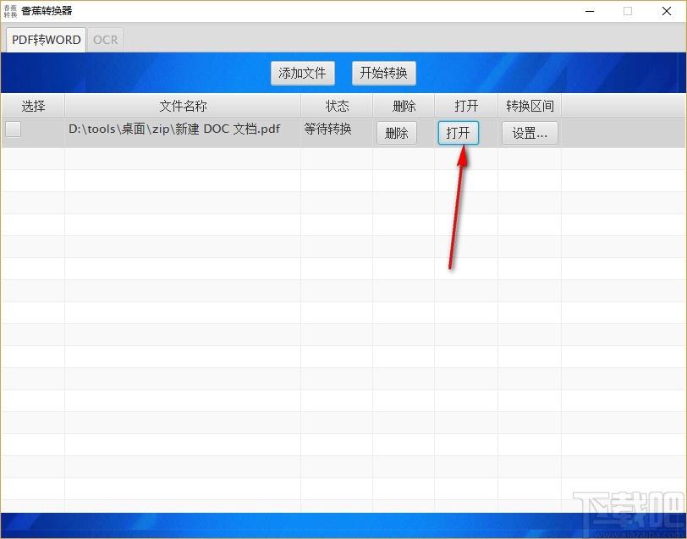The height and width of the screenshot is (539, 687).
Task: Click the 删除 column header
Action: pyautogui.click(x=404, y=106)
